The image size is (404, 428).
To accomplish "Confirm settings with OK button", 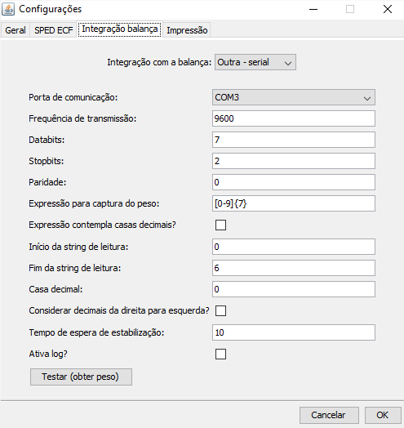I will click(x=383, y=415).
